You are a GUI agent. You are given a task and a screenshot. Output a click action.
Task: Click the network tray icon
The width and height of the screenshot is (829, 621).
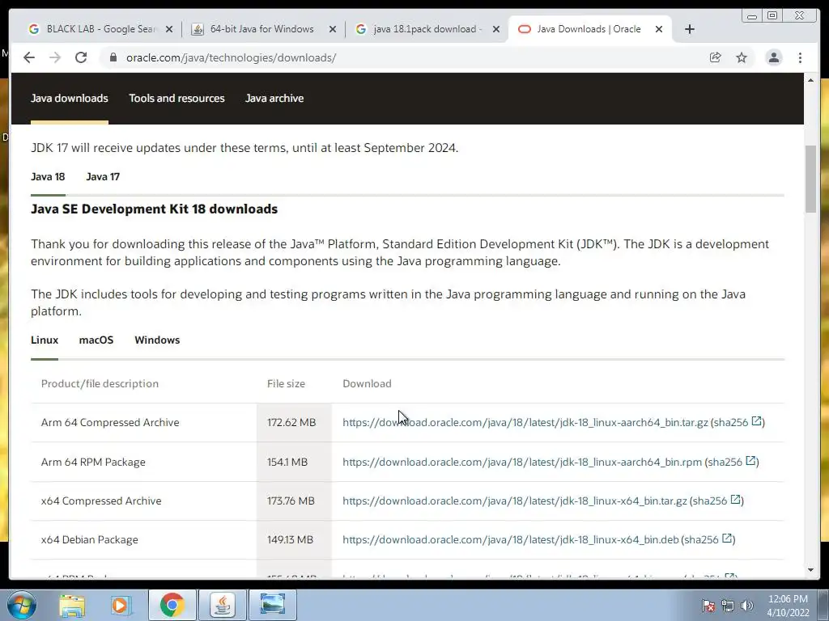pos(728,606)
